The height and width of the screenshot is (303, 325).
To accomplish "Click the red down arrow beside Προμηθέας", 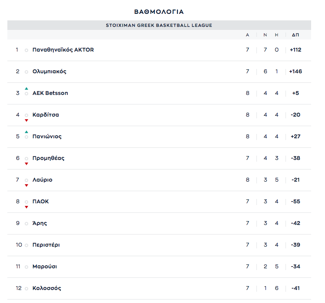I will 26,163.
